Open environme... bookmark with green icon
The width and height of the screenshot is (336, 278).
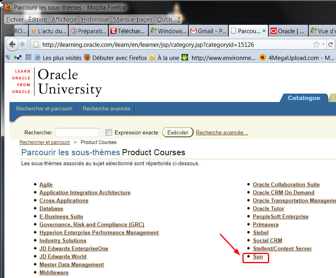click(x=218, y=58)
